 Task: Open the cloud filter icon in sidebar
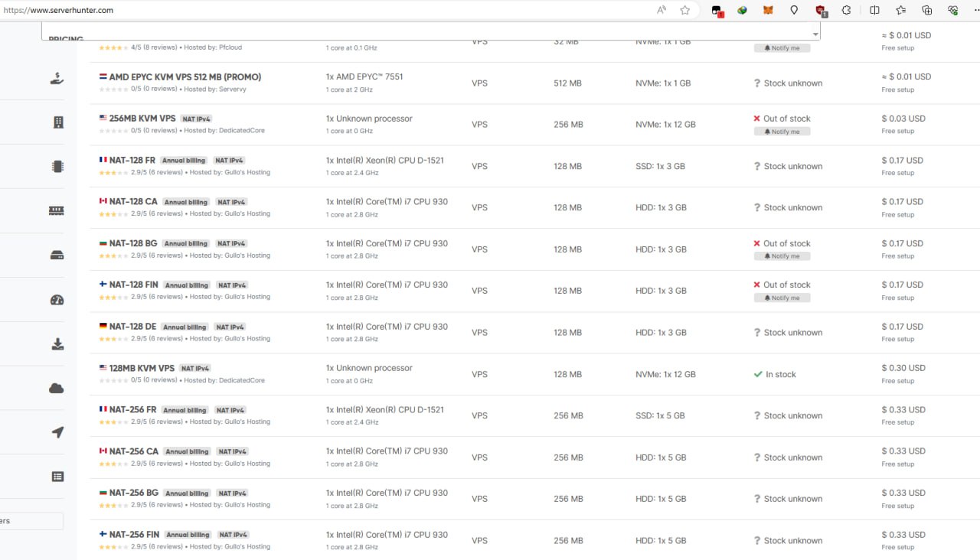pos(57,389)
